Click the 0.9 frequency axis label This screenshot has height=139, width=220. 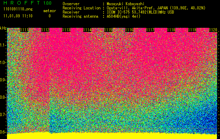3,80
